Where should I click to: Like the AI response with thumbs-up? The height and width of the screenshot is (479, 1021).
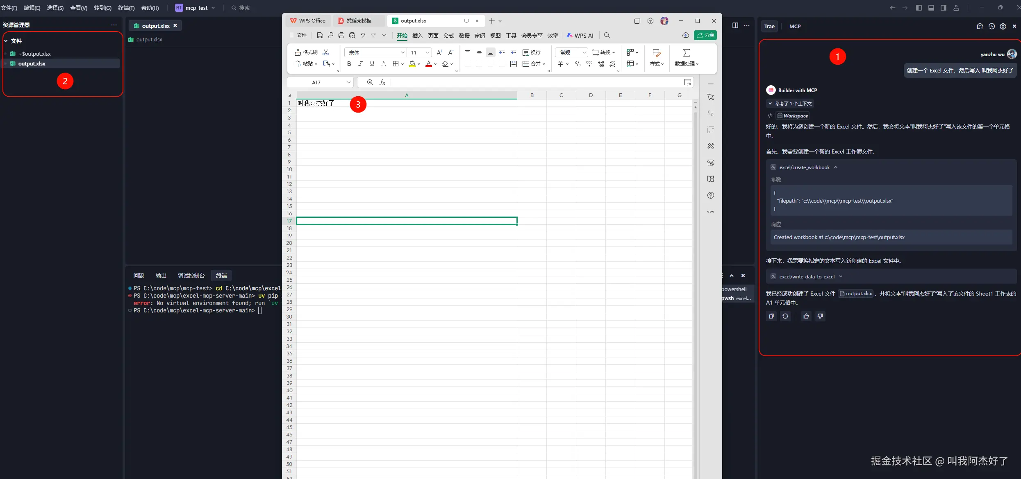(806, 316)
